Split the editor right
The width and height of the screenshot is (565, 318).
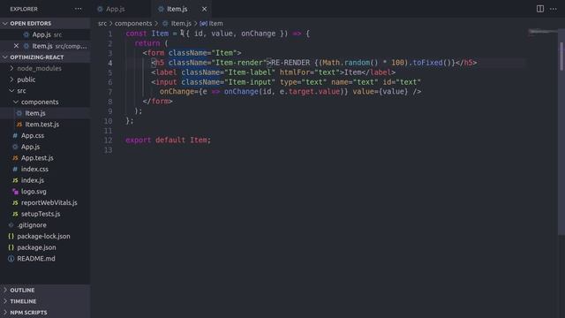539,9
